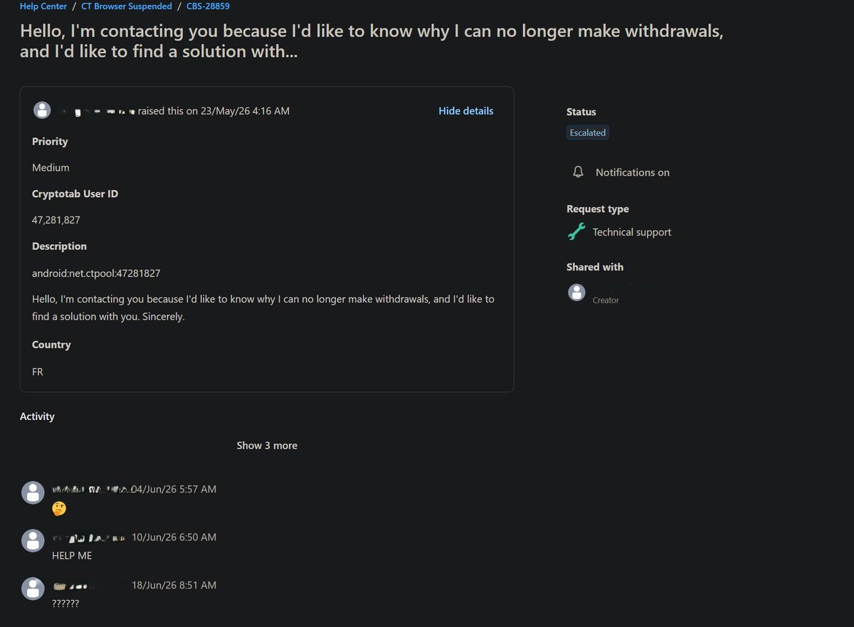Click the thinking face emoji comment
Image resolution: width=854 pixels, height=627 pixels.
click(x=59, y=509)
